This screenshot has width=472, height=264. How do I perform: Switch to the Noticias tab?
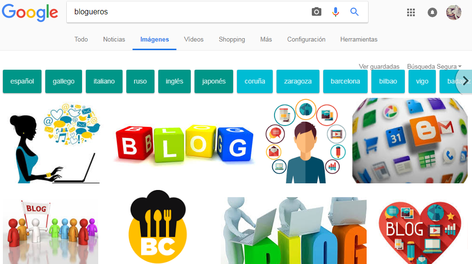pyautogui.click(x=114, y=40)
